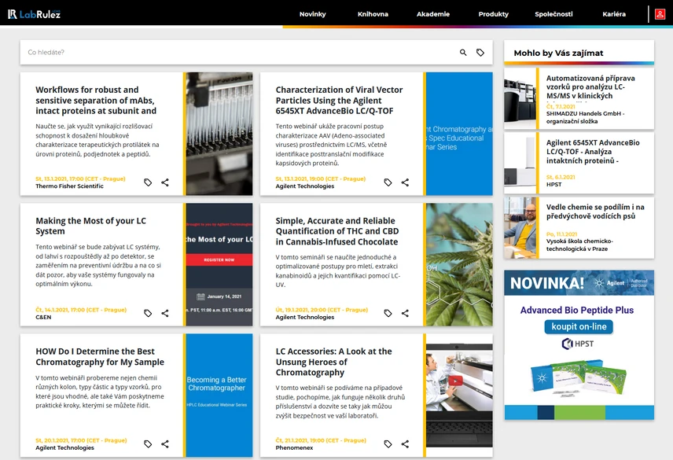
Task: Click the Shimadzu instrument sidebar thumbnail
Action: coord(520,98)
